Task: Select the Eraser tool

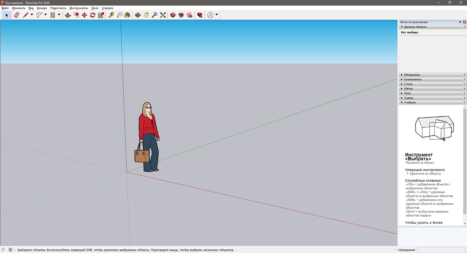Action: [16, 15]
